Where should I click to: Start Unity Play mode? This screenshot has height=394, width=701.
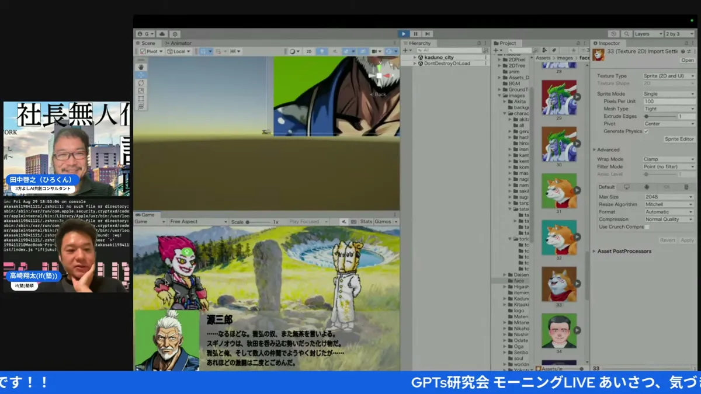403,34
